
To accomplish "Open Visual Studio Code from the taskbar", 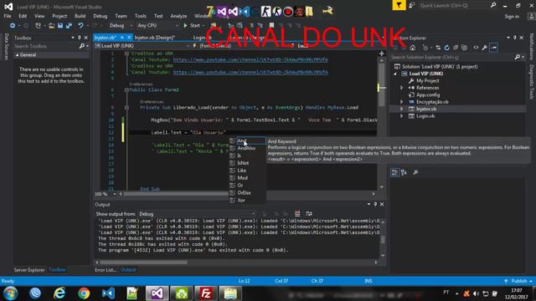I will [108, 293].
